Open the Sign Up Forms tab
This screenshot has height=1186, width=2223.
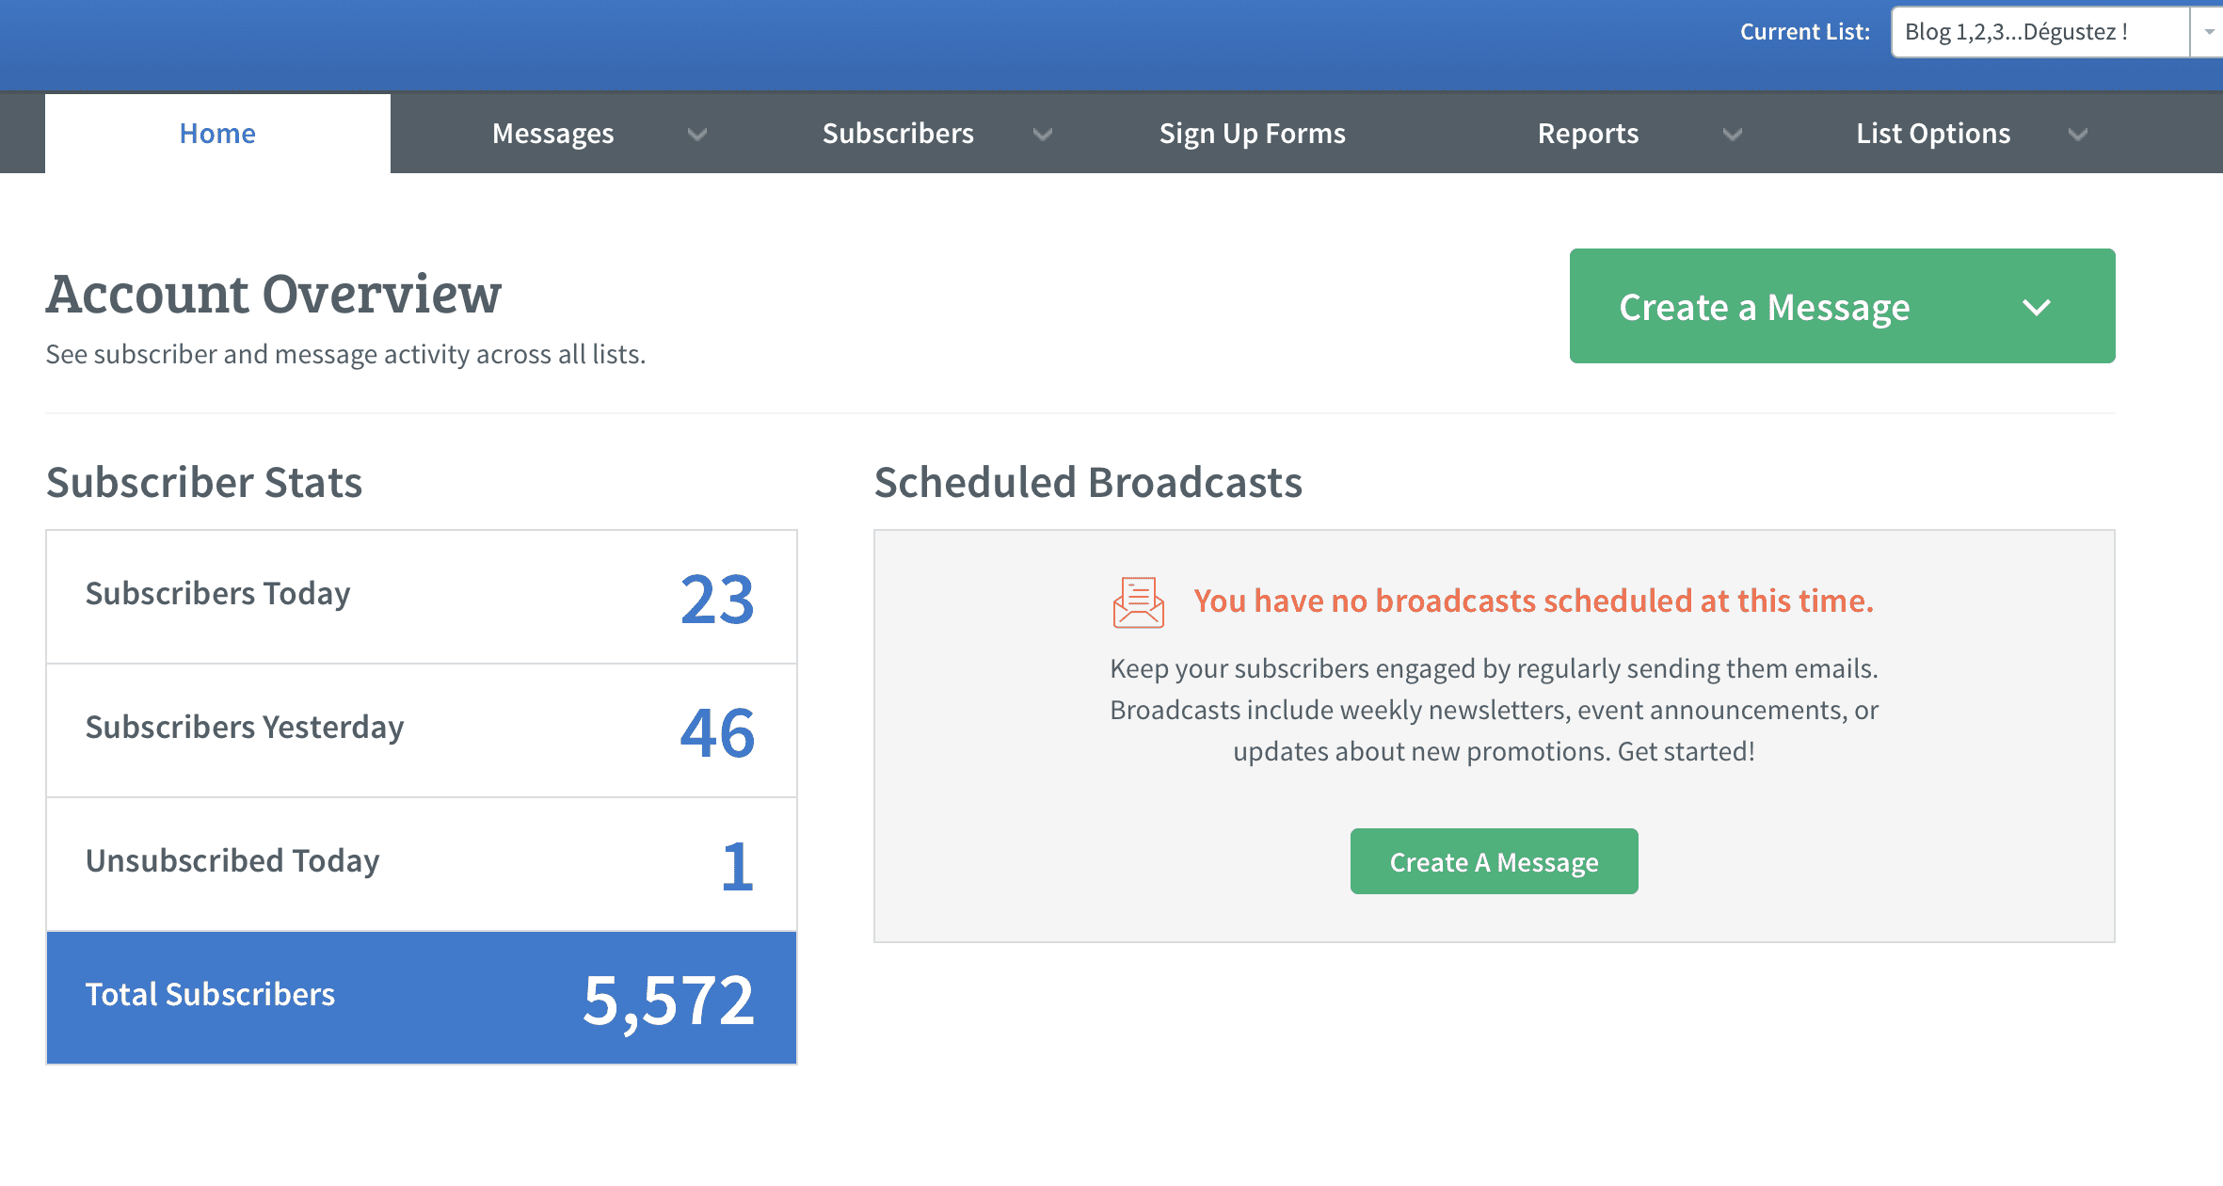point(1252,134)
